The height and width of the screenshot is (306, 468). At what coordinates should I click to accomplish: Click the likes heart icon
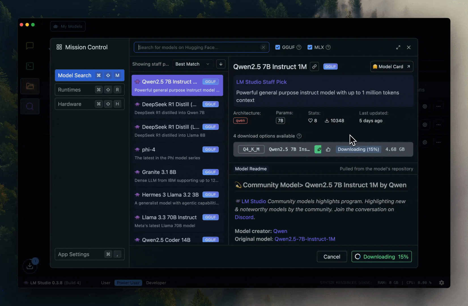click(310, 121)
